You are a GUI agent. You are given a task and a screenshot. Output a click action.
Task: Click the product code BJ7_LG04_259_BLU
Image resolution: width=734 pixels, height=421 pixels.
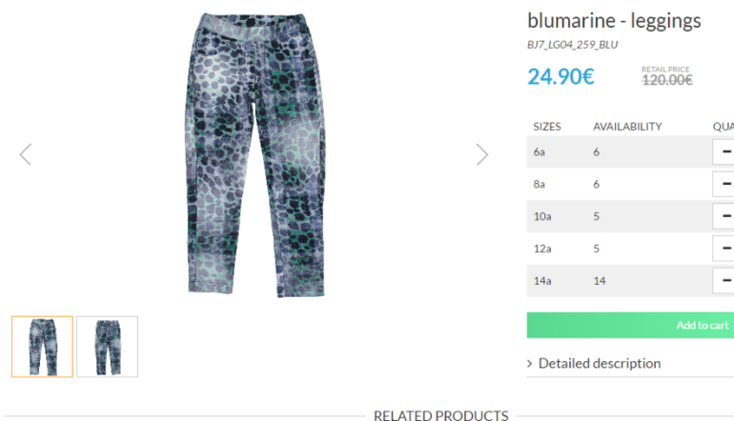pos(573,45)
